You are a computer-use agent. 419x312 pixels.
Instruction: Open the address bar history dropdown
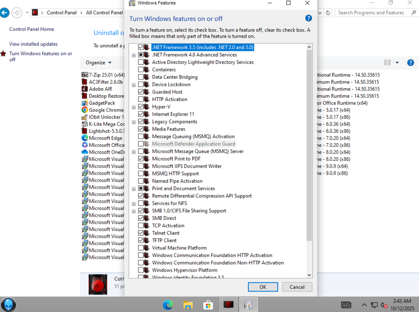320,13
